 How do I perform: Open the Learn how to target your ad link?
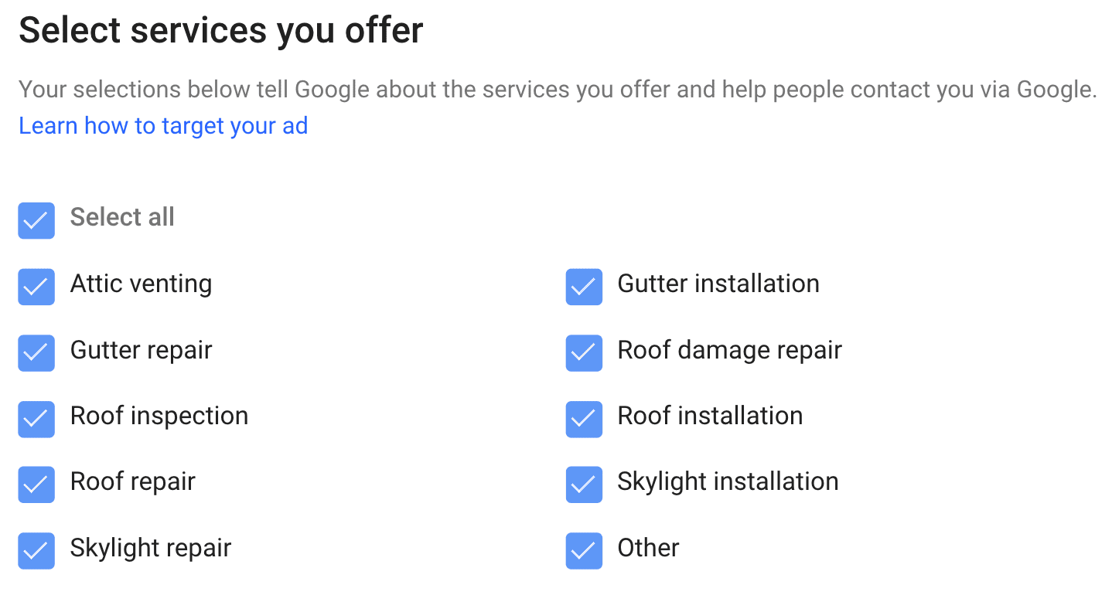coord(162,125)
